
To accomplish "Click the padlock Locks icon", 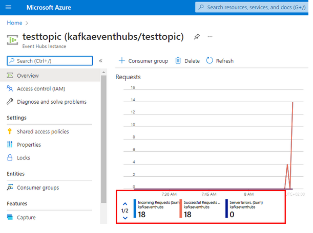I will 10,157.
